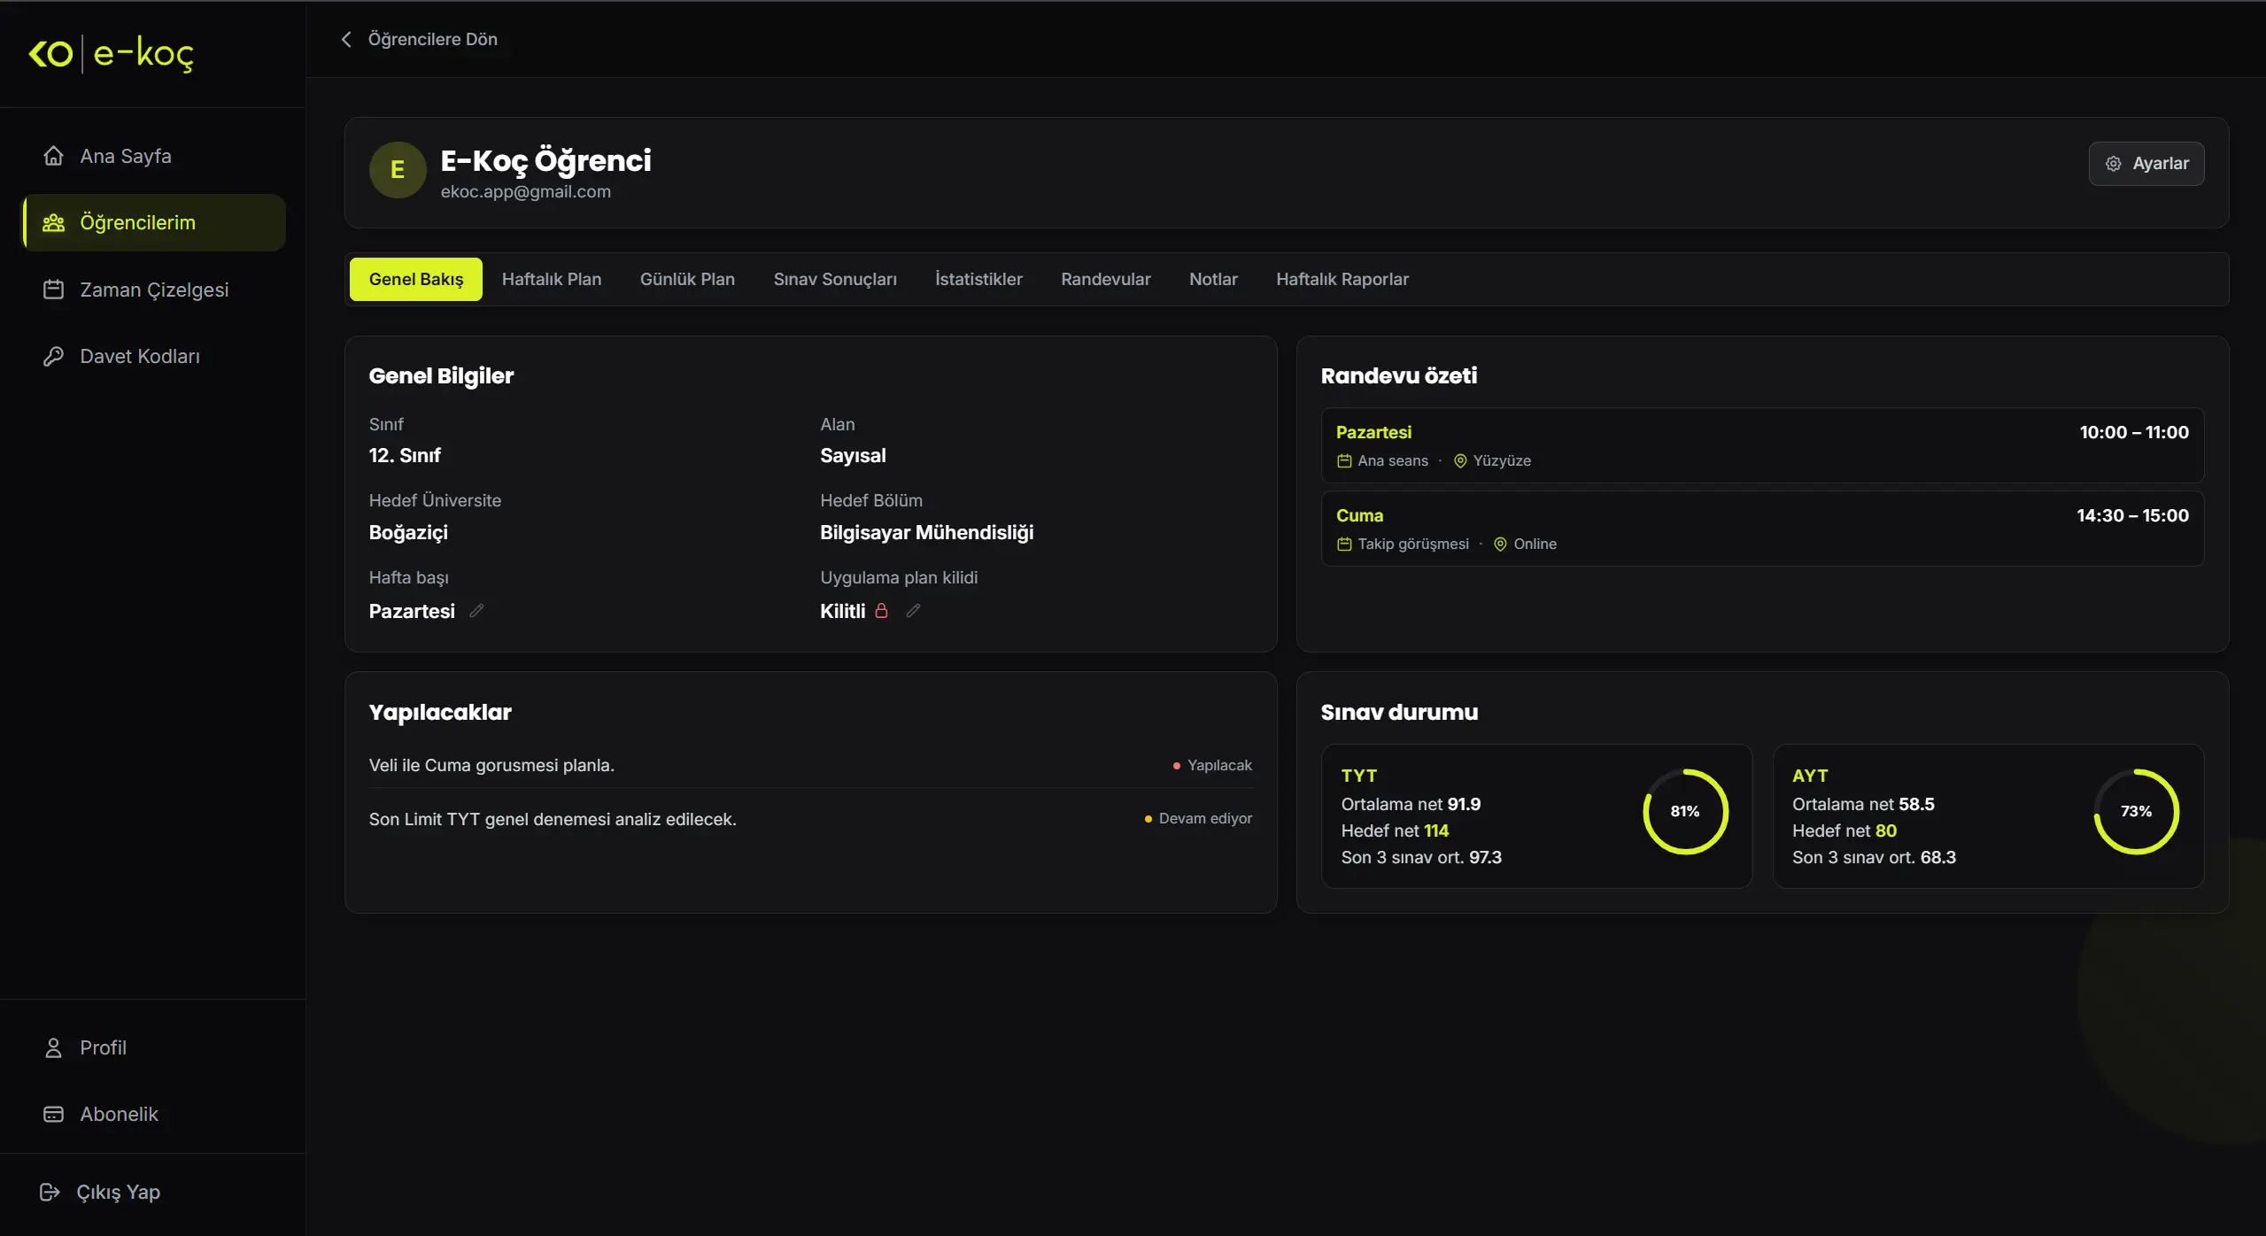Click the student name 'E-Koç Öğrenci'
The height and width of the screenshot is (1236, 2266).
(x=545, y=160)
